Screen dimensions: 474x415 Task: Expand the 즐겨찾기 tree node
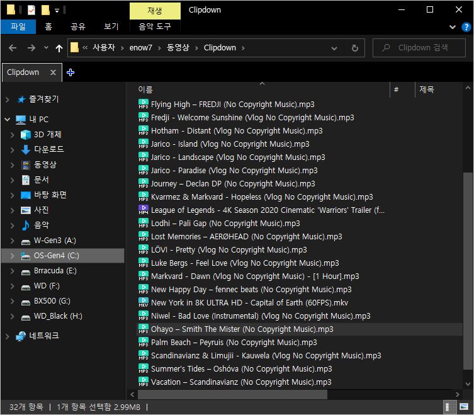pyautogui.click(x=8, y=99)
